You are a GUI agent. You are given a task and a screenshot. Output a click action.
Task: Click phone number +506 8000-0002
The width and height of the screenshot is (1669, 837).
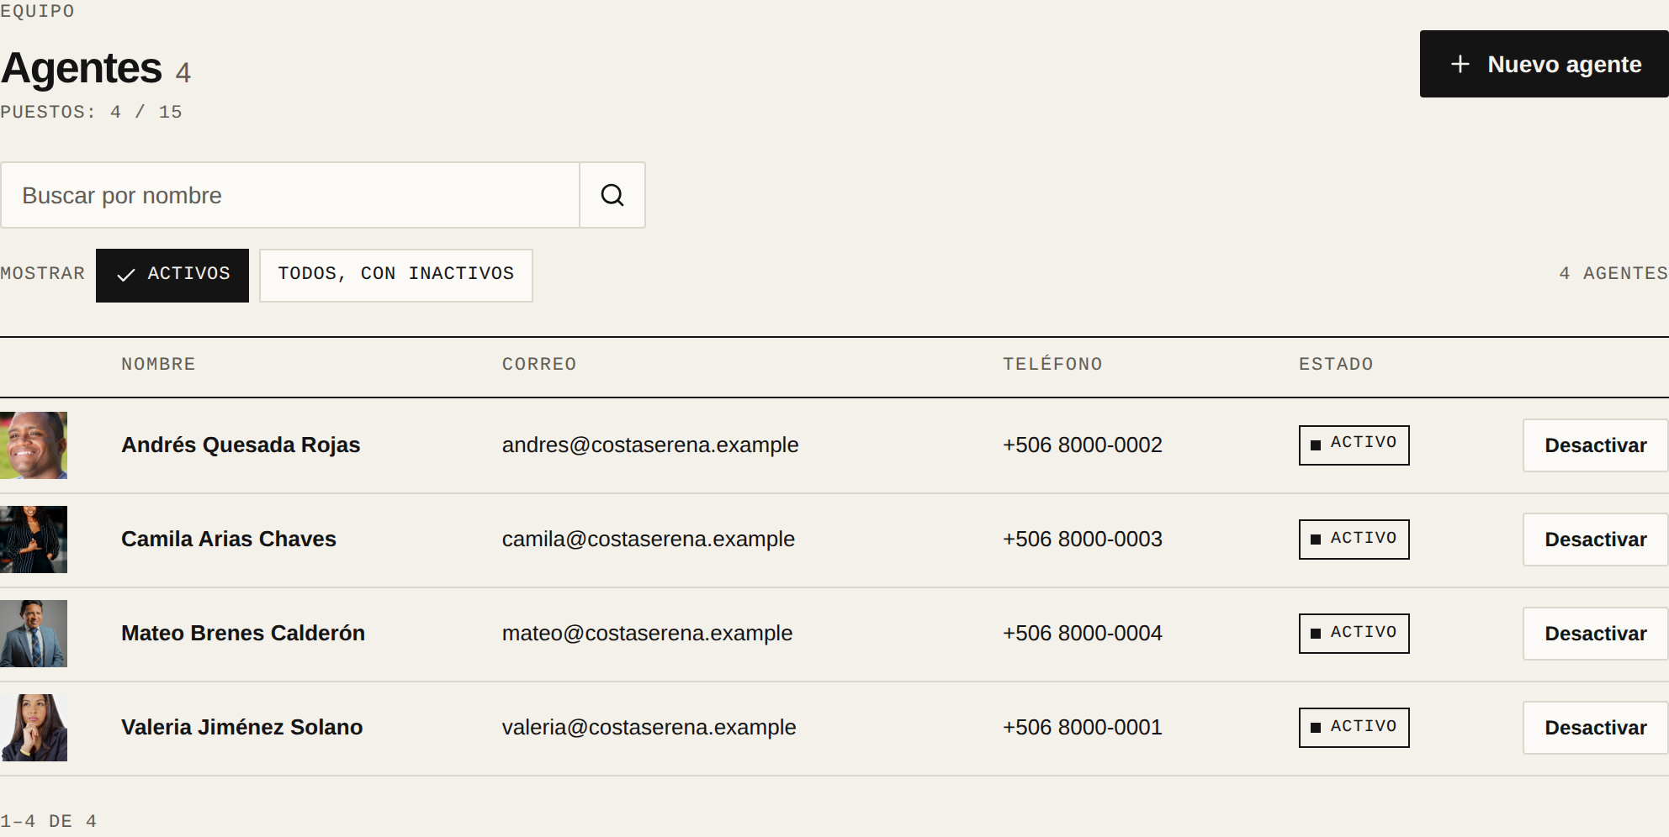1083,445
